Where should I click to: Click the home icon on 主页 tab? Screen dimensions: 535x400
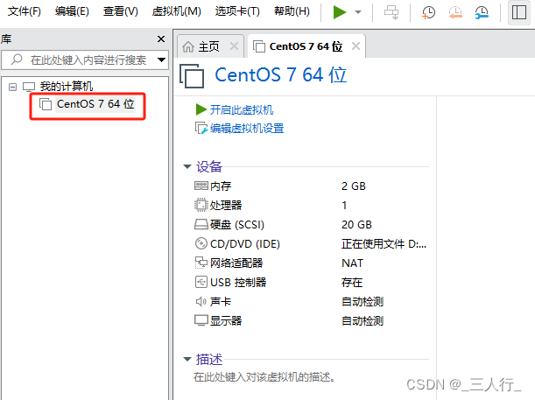click(188, 46)
